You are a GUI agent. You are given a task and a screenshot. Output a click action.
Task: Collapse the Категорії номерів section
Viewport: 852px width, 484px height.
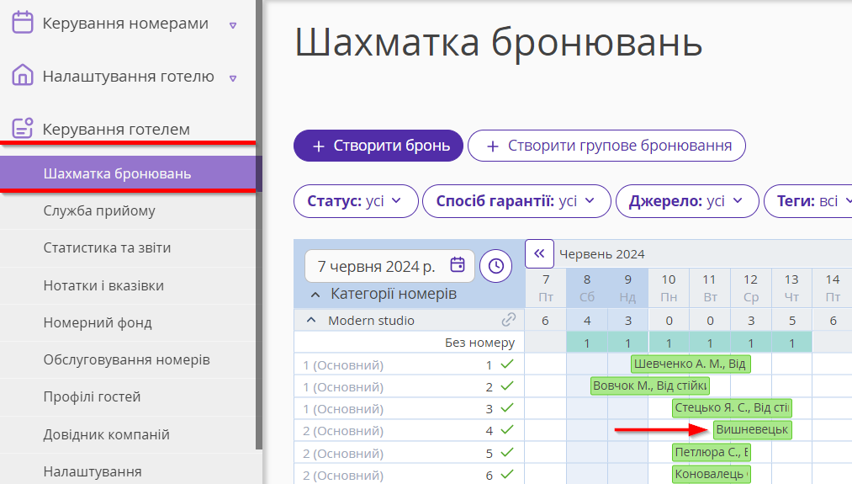(x=315, y=295)
